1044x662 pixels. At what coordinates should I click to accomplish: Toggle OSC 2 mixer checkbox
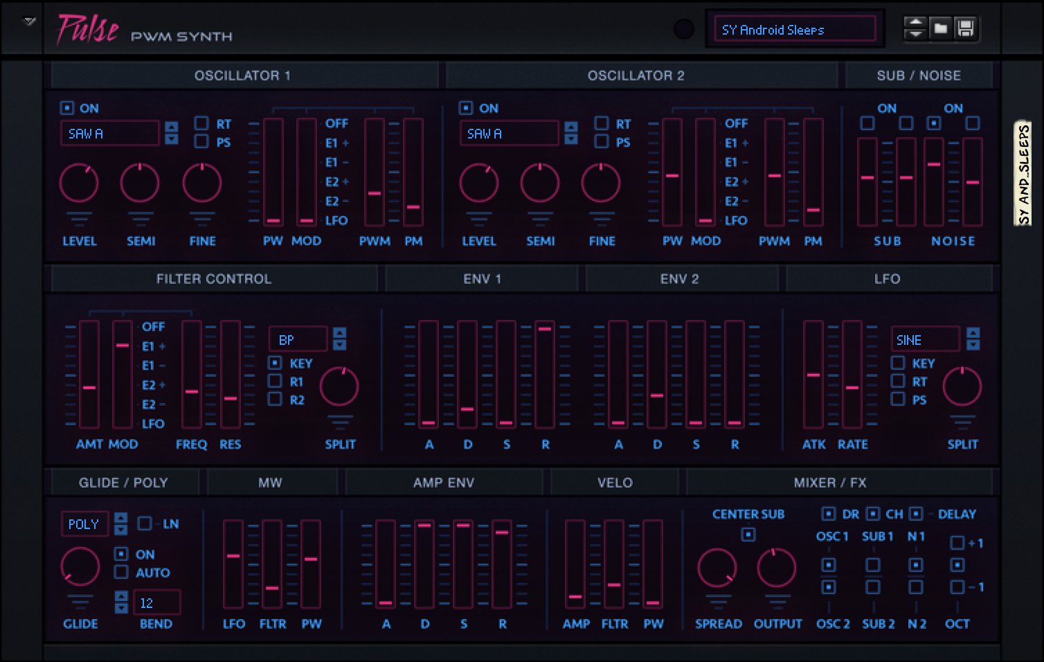coord(828,587)
